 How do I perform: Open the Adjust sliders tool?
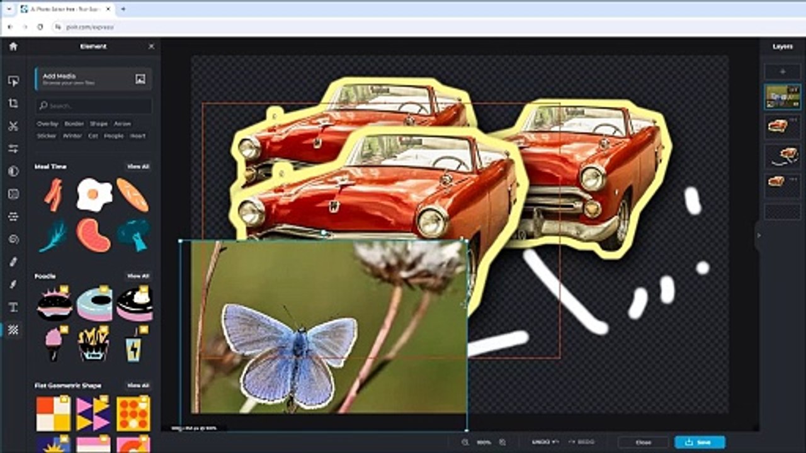point(13,148)
